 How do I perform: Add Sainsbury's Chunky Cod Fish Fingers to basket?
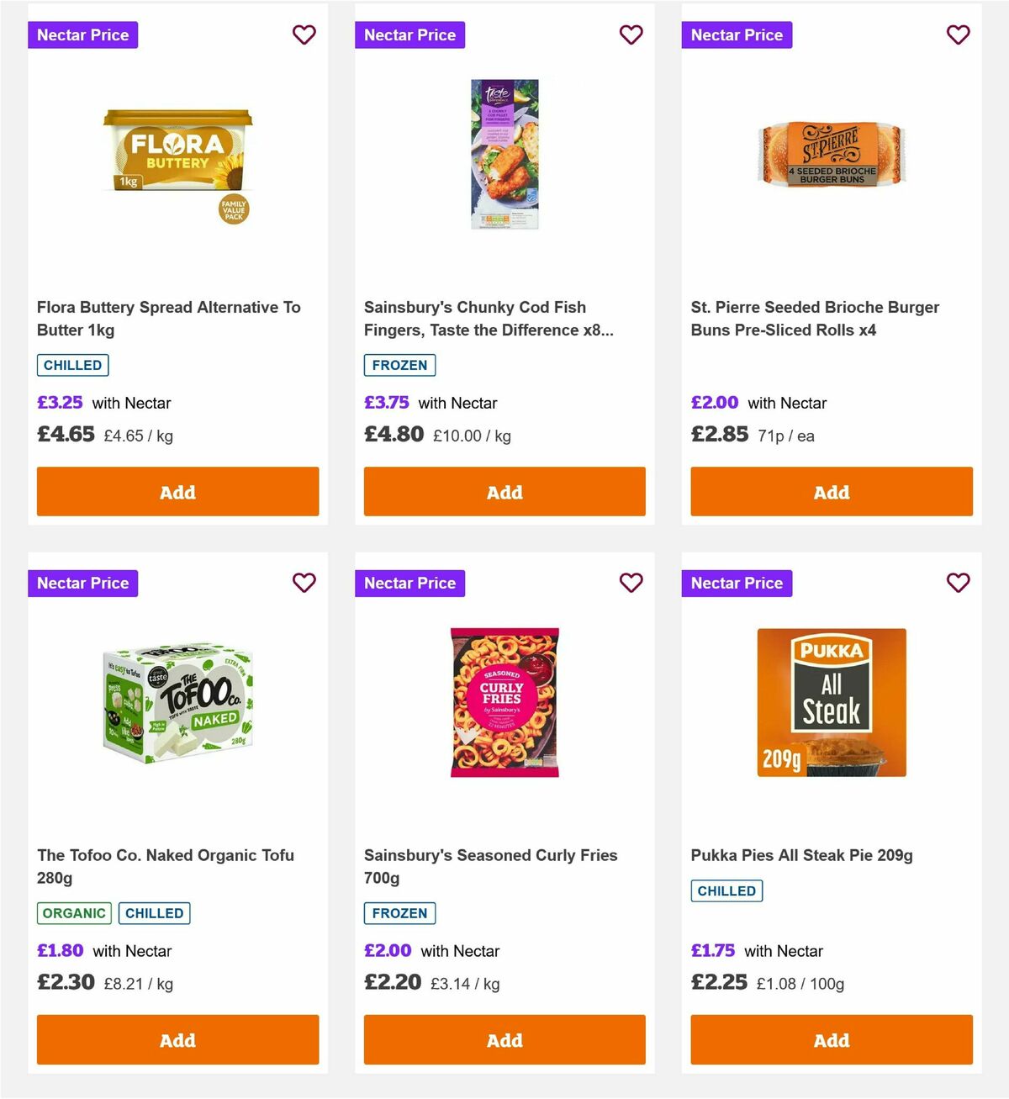click(504, 491)
